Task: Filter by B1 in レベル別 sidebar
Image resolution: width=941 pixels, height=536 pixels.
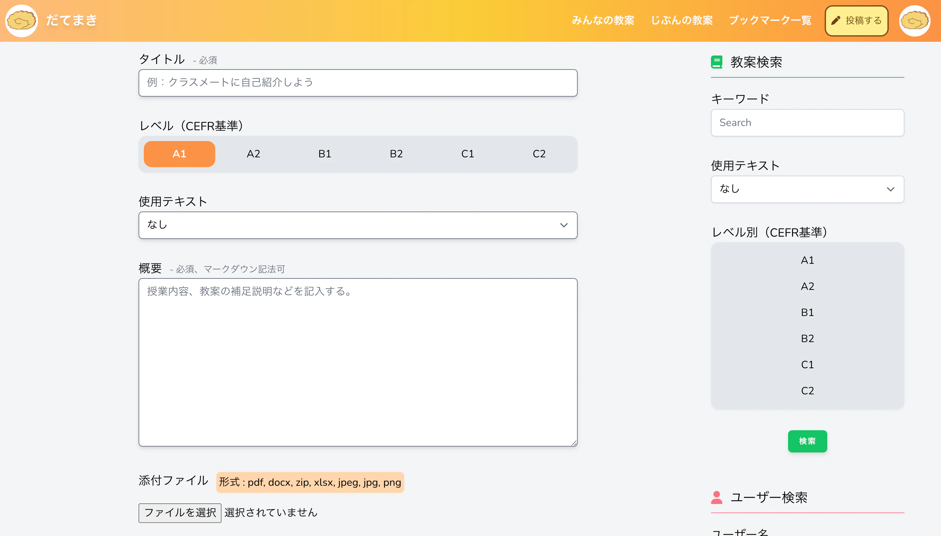Action: coord(807,312)
